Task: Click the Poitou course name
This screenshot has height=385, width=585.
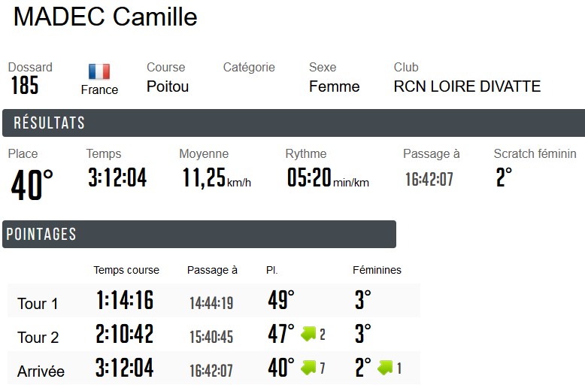Action: click(x=168, y=86)
